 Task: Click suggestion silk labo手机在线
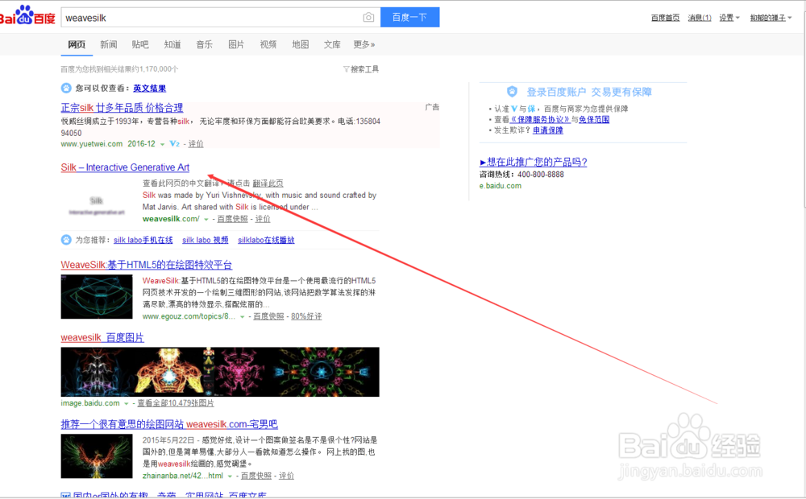[143, 241]
